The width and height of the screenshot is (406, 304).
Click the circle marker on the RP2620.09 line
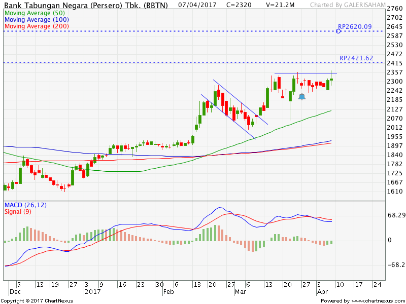[x=339, y=31]
